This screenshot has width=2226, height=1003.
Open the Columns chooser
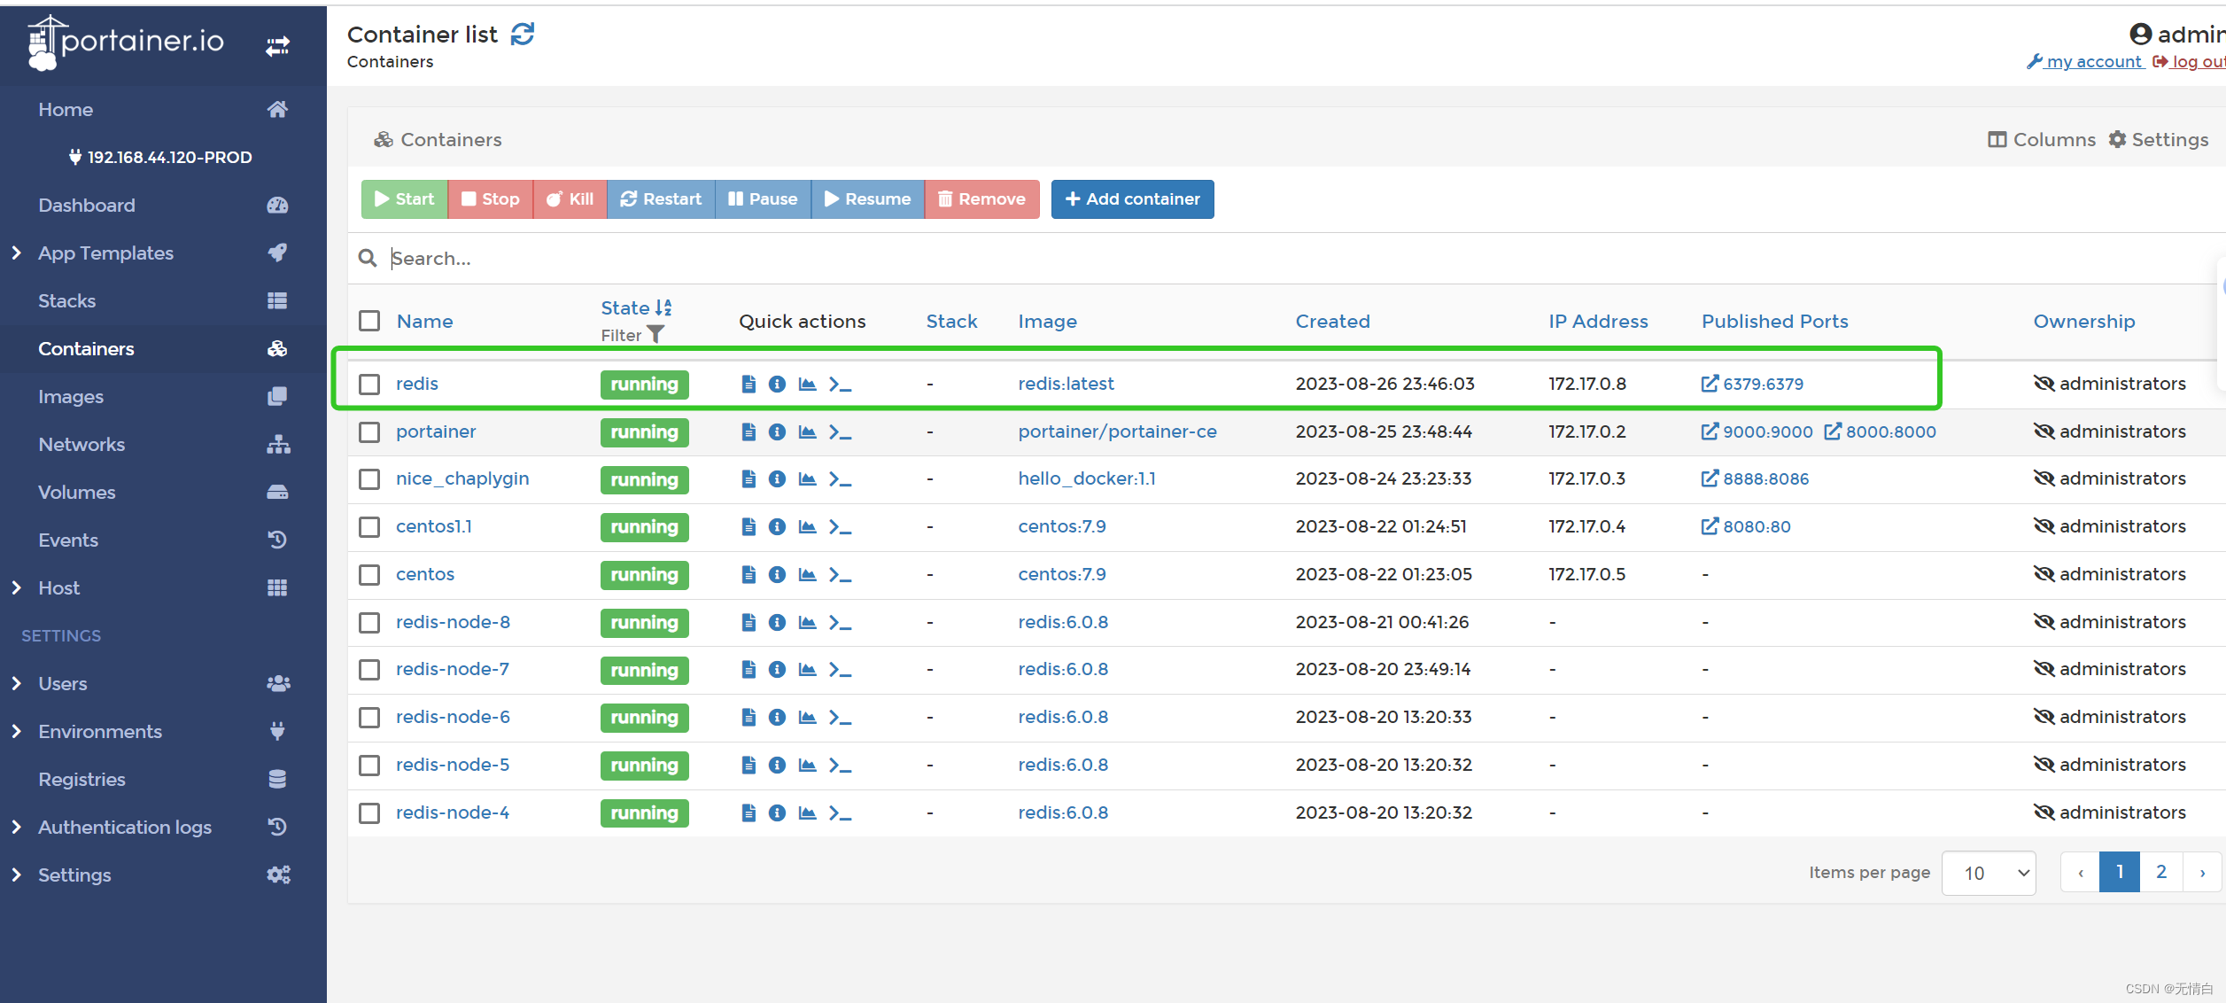tap(2042, 139)
